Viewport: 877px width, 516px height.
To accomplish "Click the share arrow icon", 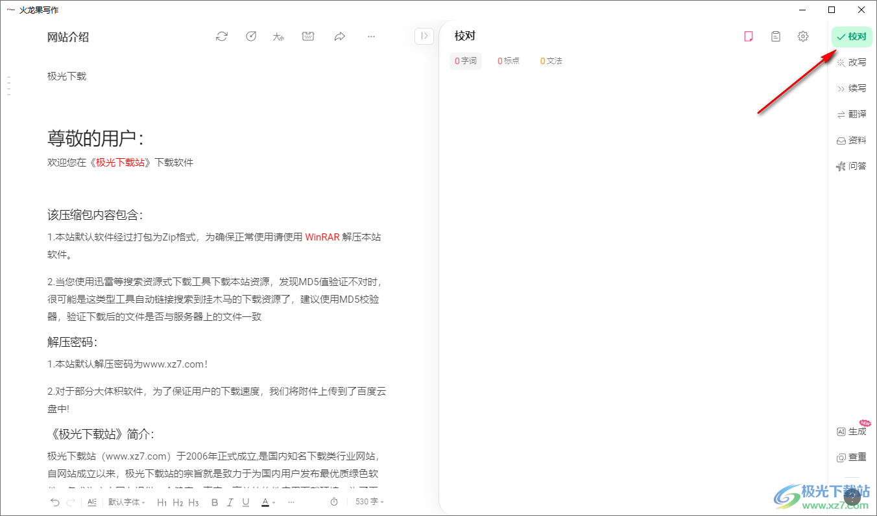I will point(339,36).
